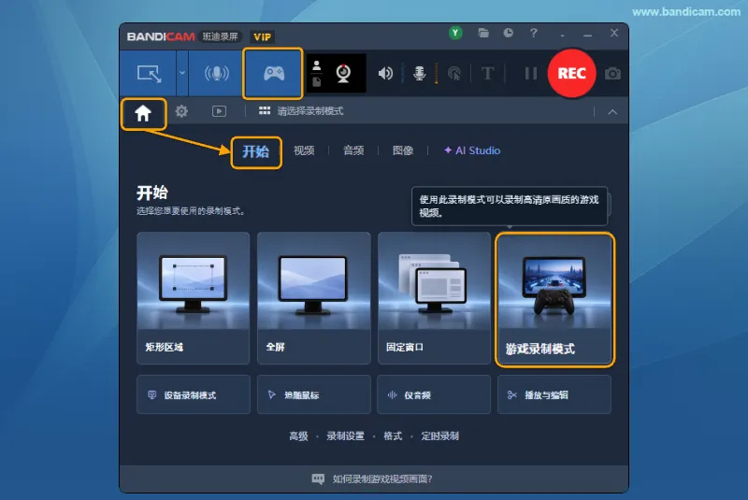This screenshot has width=748, height=500.
Task: Open the 高级 link
Action: tap(298, 436)
